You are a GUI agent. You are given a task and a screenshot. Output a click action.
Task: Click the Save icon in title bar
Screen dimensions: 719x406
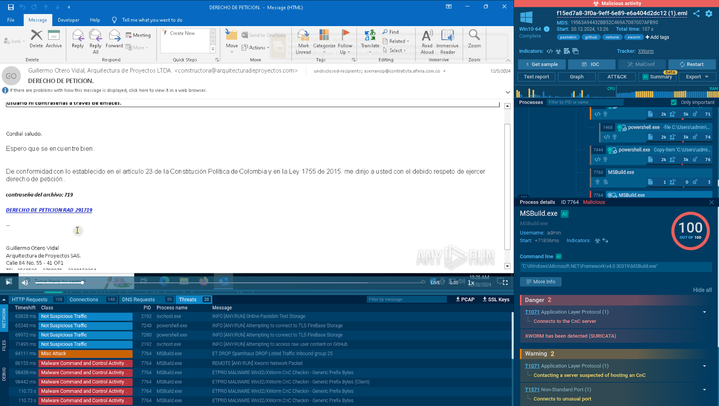click(x=11, y=7)
